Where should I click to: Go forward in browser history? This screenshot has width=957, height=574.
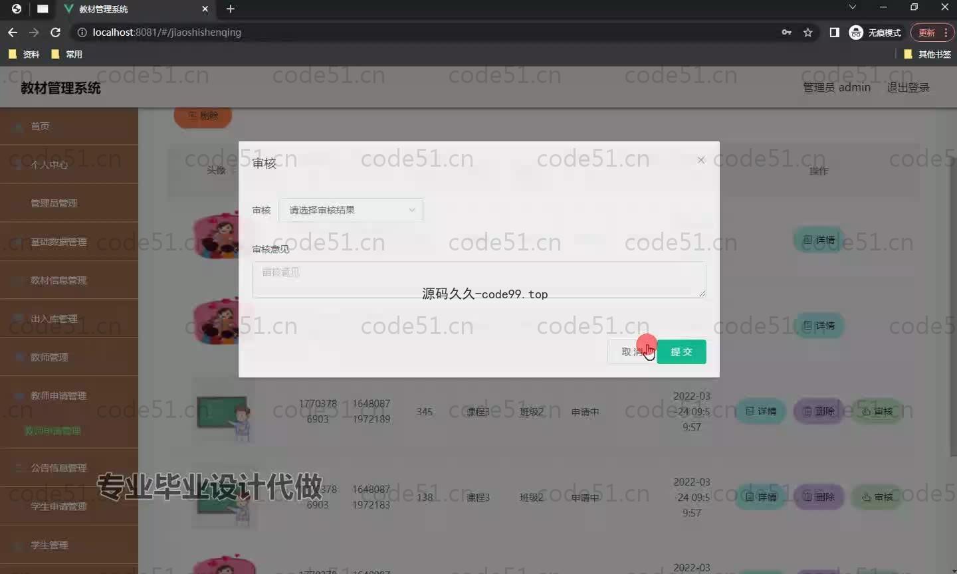point(34,32)
